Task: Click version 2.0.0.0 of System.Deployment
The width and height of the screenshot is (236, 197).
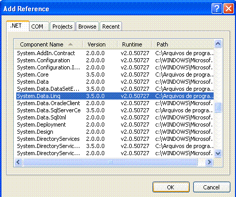Action: (95, 125)
